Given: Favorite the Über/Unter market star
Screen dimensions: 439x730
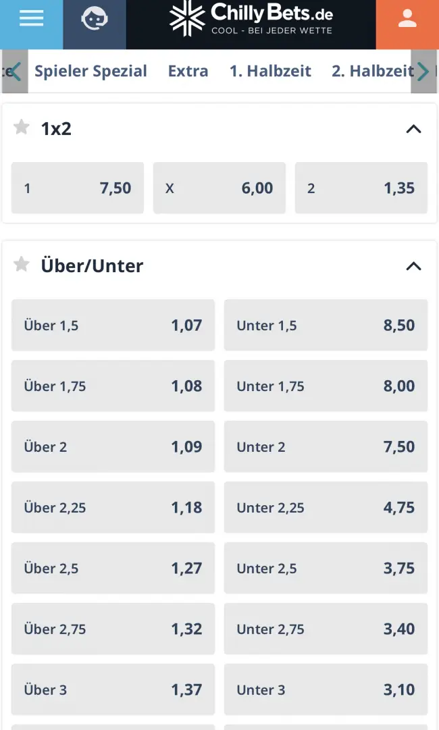Looking at the screenshot, I should pyautogui.click(x=22, y=265).
